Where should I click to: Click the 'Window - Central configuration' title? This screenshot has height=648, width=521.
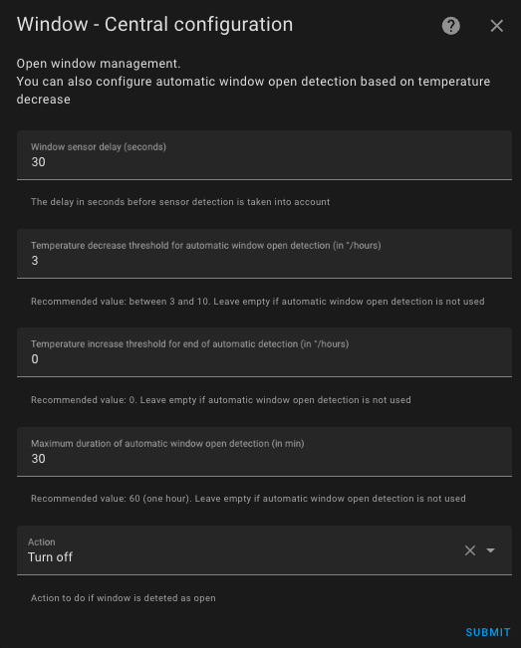click(x=154, y=24)
